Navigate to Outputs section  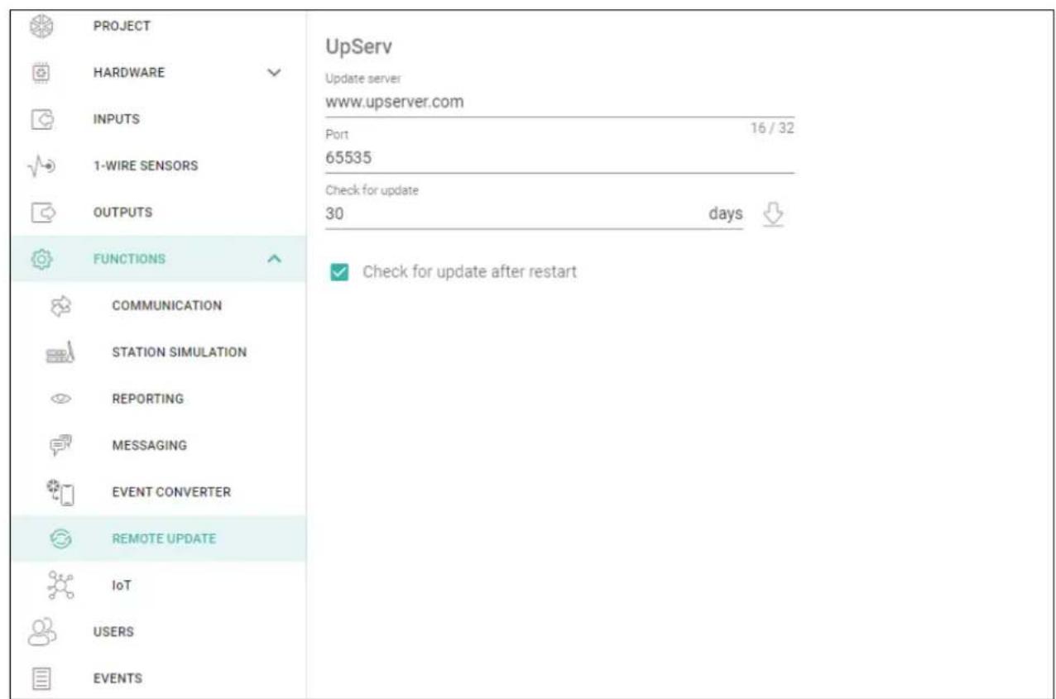point(123,212)
